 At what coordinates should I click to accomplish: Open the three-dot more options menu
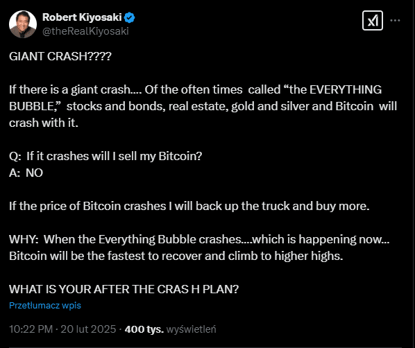pyautogui.click(x=395, y=20)
